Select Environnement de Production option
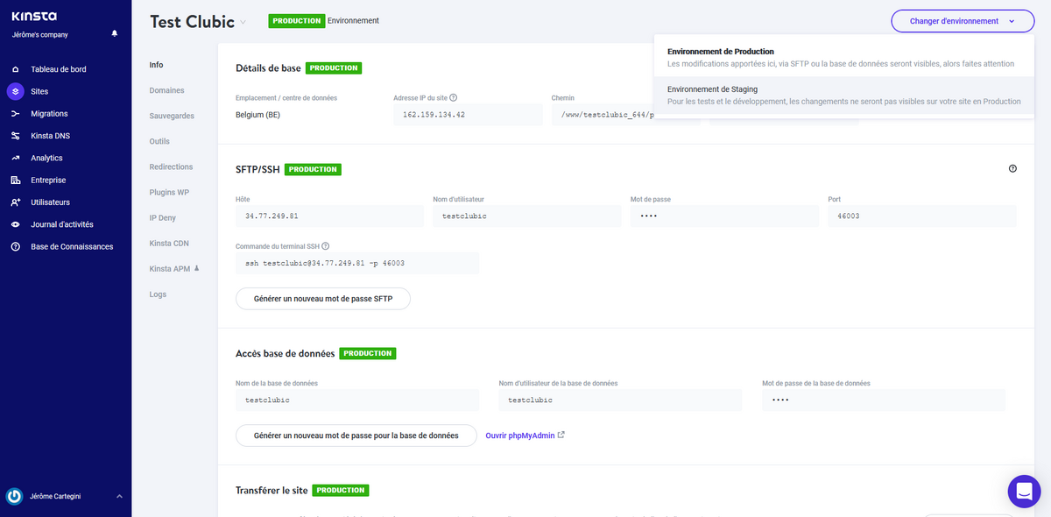Image resolution: width=1051 pixels, height=517 pixels. 843,58
